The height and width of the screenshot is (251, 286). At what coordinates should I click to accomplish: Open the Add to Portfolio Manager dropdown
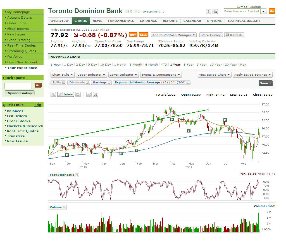coord(174,35)
